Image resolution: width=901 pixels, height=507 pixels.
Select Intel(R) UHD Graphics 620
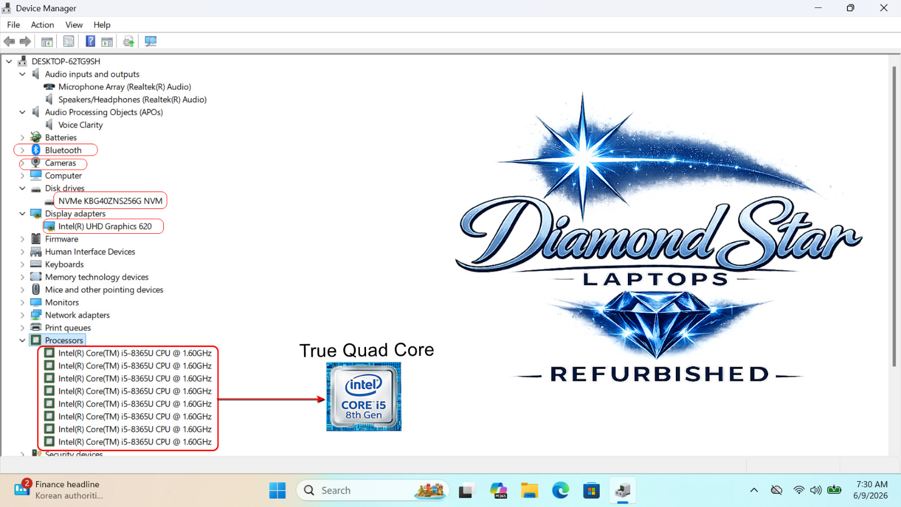[x=105, y=226]
